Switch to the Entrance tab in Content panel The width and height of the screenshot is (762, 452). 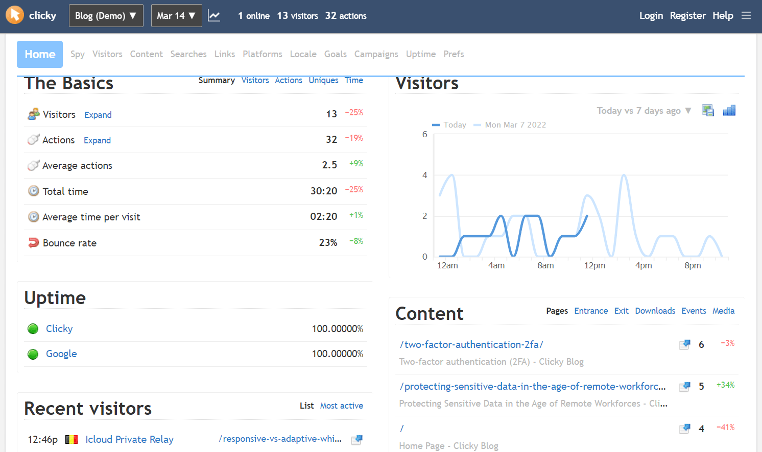click(x=591, y=310)
